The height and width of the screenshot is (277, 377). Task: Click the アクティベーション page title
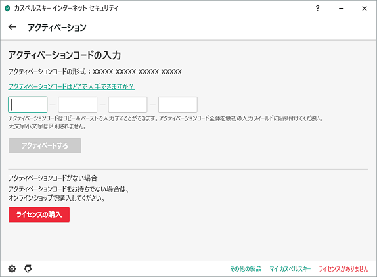57,28
